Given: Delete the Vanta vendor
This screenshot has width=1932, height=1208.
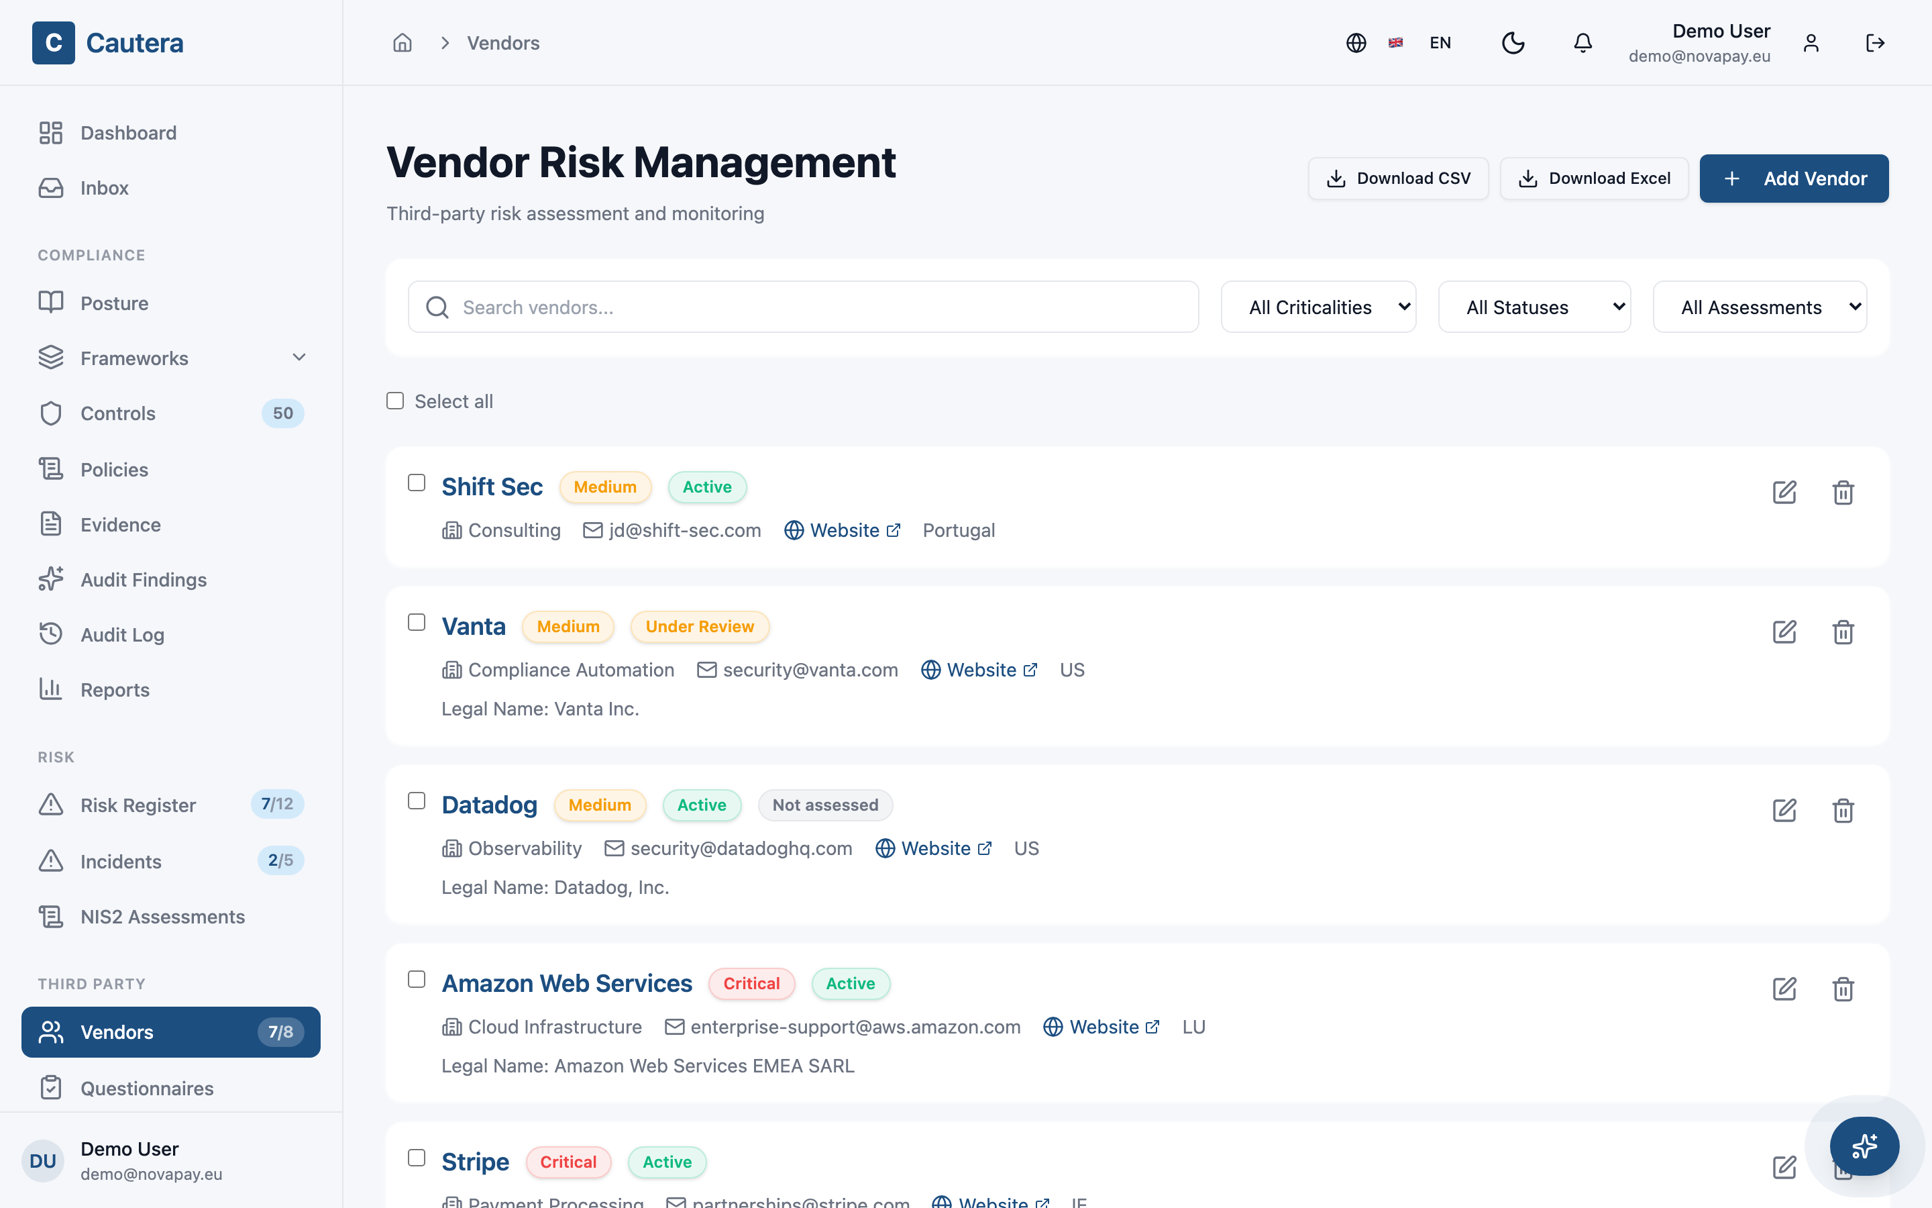Looking at the screenshot, I should [x=1843, y=632].
